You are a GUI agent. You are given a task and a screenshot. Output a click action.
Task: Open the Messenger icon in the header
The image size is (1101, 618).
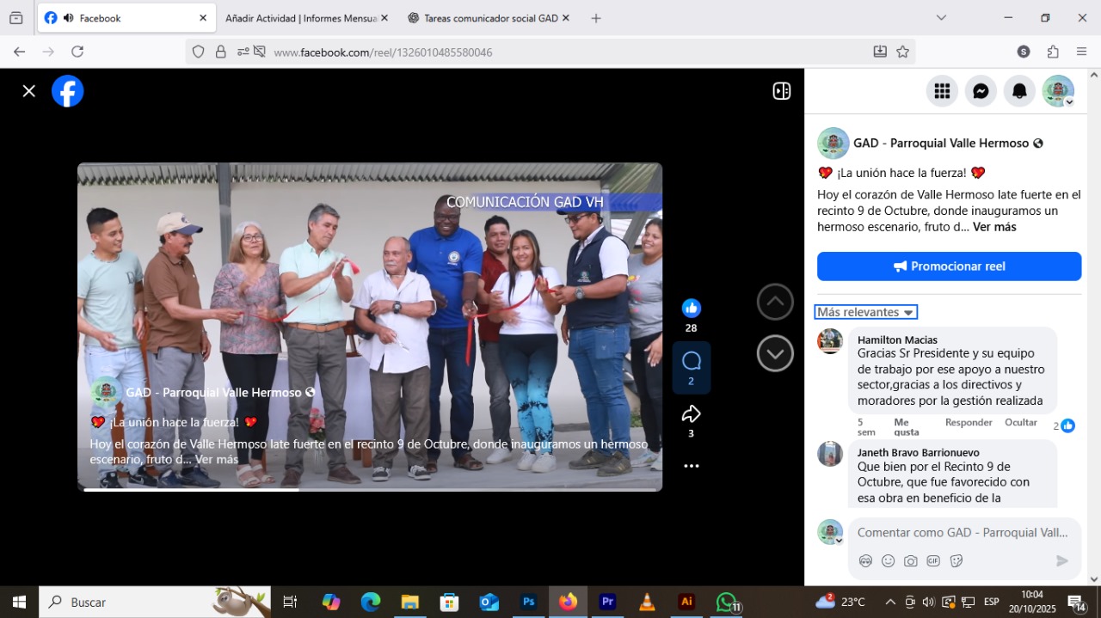pyautogui.click(x=981, y=91)
